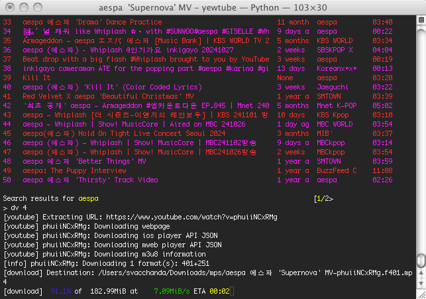Click the channel name 'KBS WORLD'

(x=335, y=40)
